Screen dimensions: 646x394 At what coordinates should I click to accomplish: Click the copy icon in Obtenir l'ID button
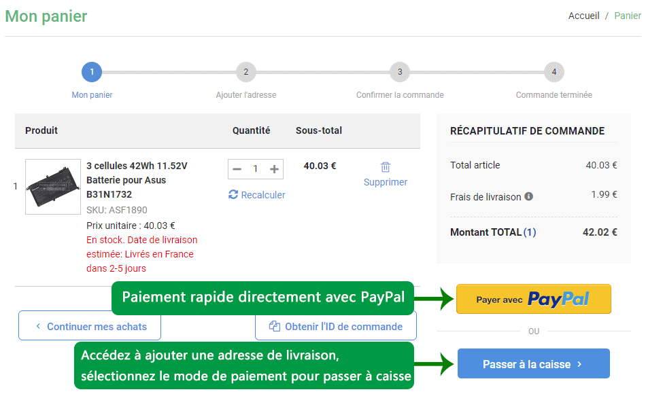click(275, 326)
